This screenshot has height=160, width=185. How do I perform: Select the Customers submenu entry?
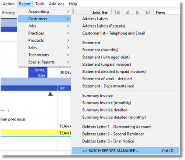tap(44, 19)
